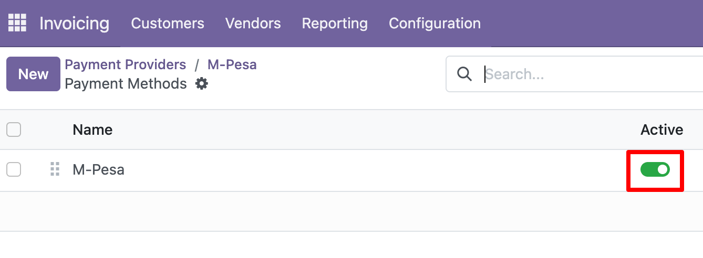Expand the Configuration menu
703x258 pixels.
pyautogui.click(x=435, y=24)
